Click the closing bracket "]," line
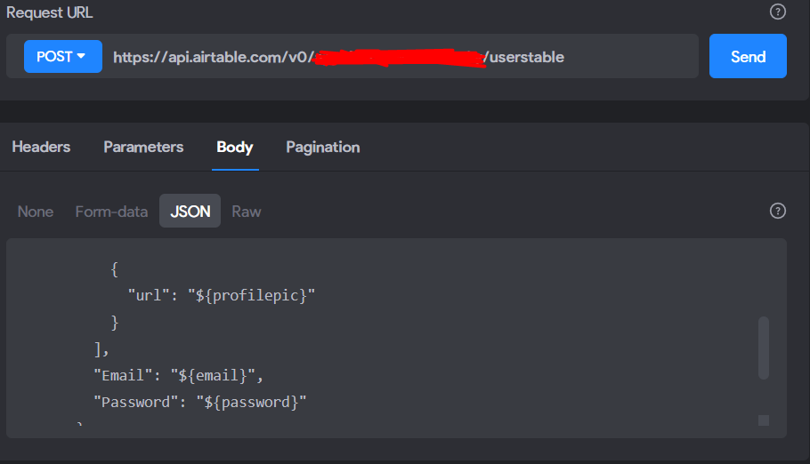The width and height of the screenshot is (810, 464). [101, 349]
